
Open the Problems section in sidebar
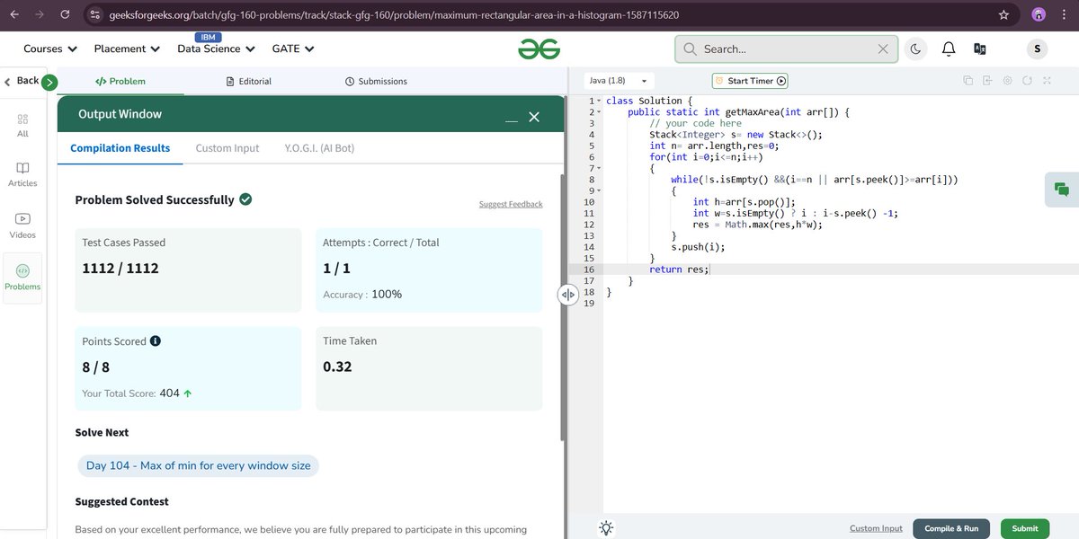click(x=22, y=276)
